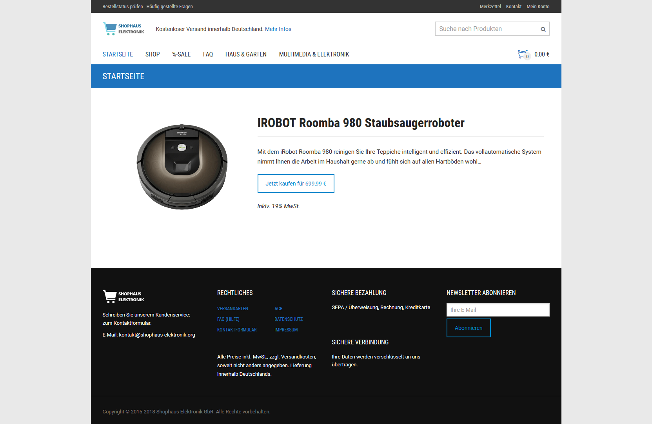Open the shopping cart icon
This screenshot has height=424, width=652.
tap(523, 55)
